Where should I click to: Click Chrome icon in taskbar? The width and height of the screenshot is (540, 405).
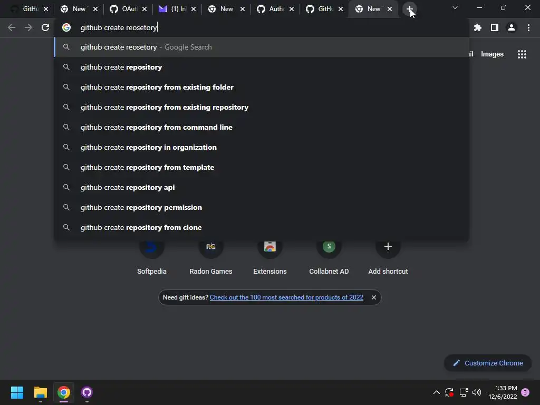coord(64,392)
